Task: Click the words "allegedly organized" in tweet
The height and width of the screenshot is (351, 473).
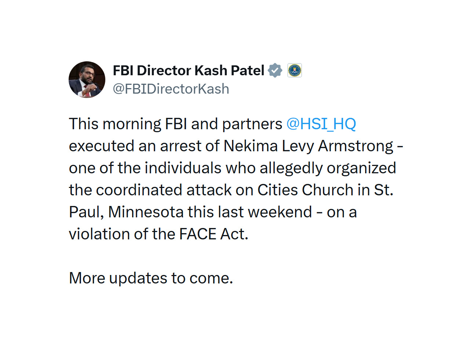Action: pos(328,168)
